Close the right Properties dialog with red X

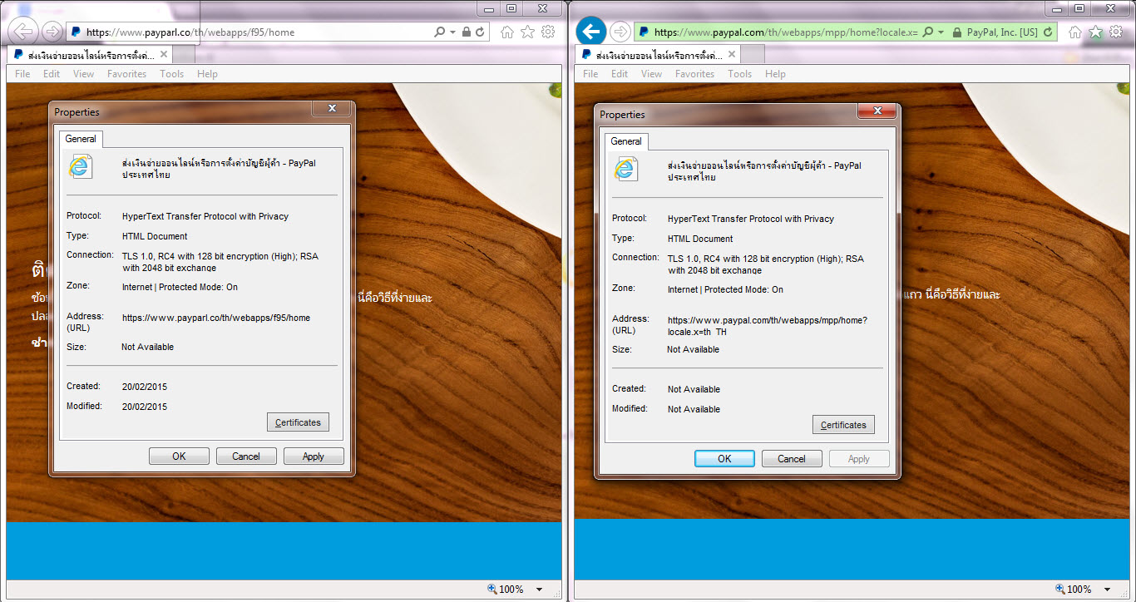coord(876,111)
